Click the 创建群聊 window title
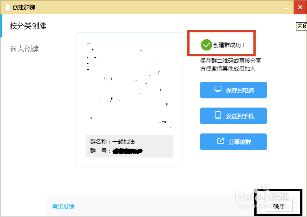 [24, 7]
